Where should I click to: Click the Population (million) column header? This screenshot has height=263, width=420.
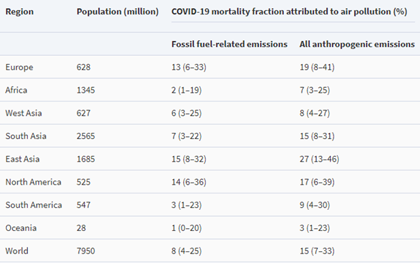tap(118, 12)
